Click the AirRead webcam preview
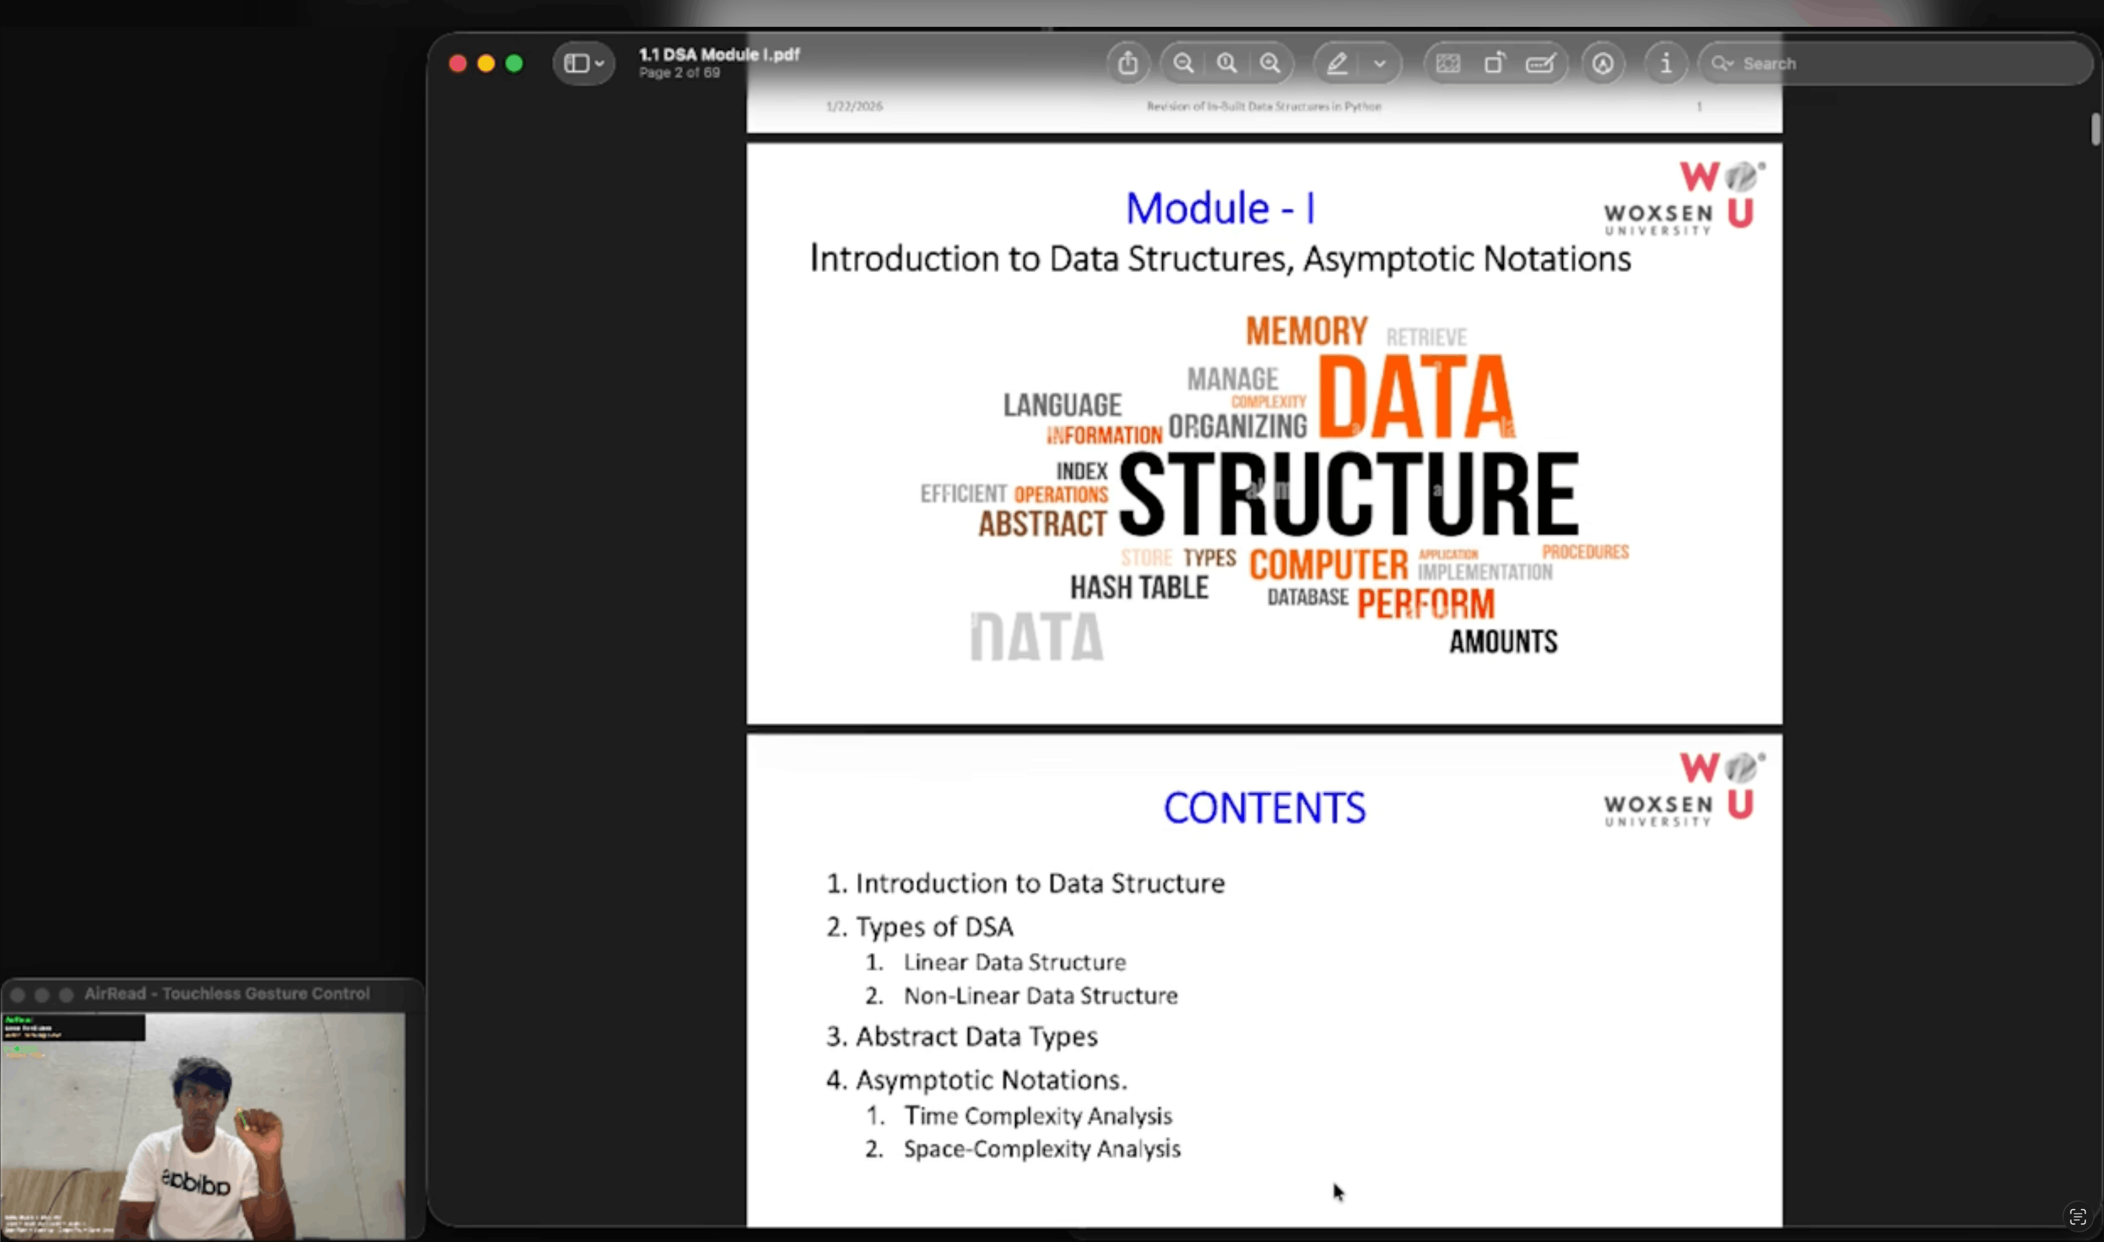2104x1242 pixels. (x=203, y=1126)
